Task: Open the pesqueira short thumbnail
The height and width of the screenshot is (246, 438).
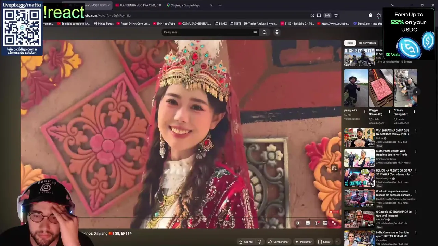Action: [x=356, y=88]
